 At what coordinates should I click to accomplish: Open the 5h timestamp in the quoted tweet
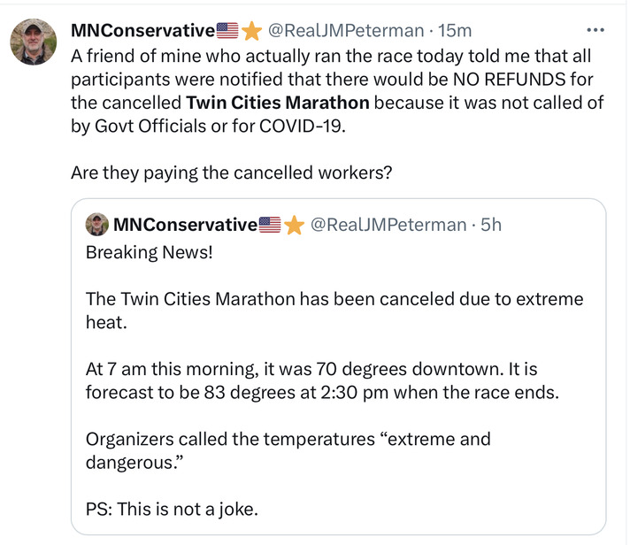(x=491, y=225)
